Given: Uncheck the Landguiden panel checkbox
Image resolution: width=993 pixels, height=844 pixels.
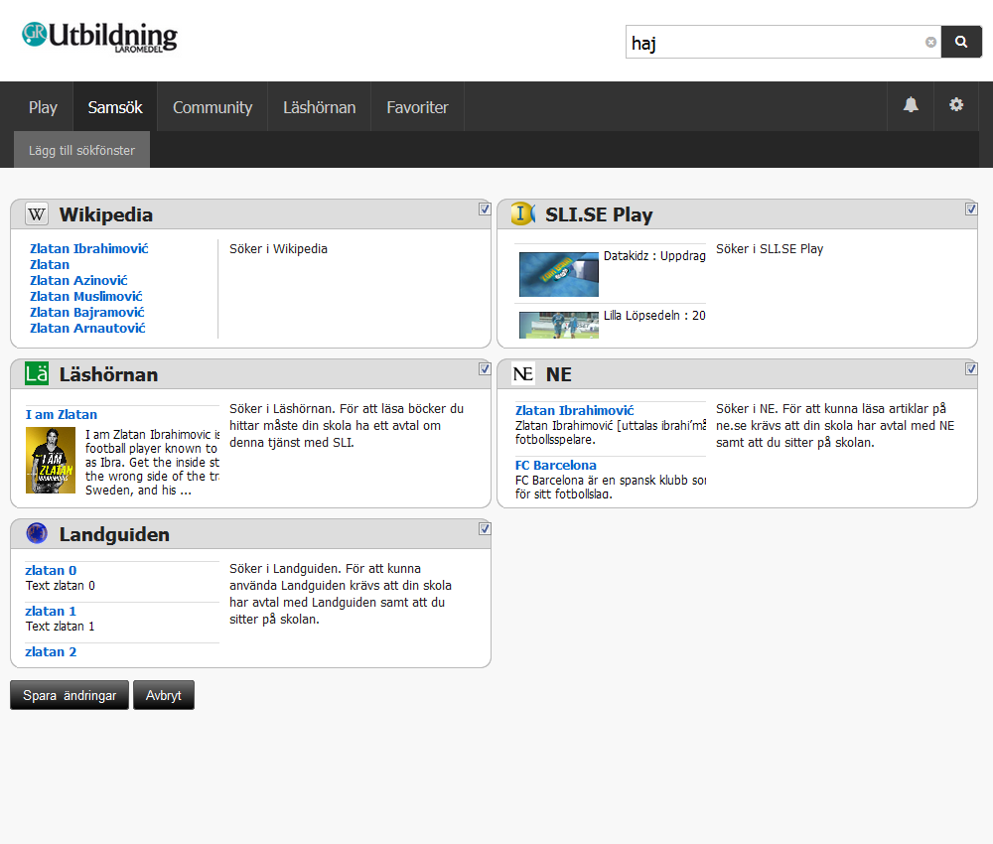Looking at the screenshot, I should coord(485,528).
